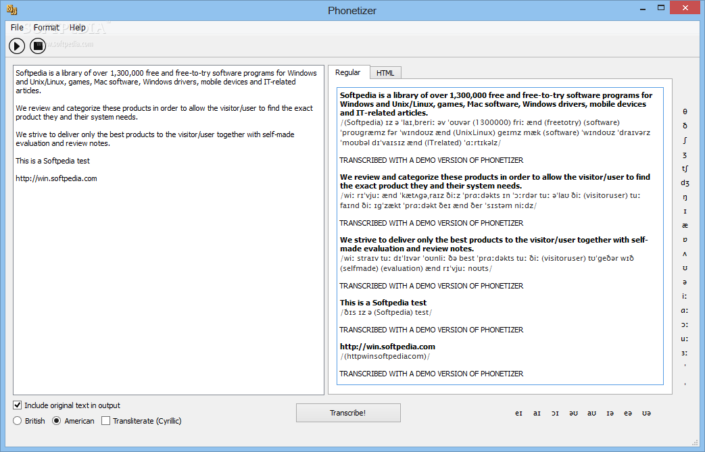
Task: Insert the ɔɪ diphthong symbol
Action: [x=555, y=413]
